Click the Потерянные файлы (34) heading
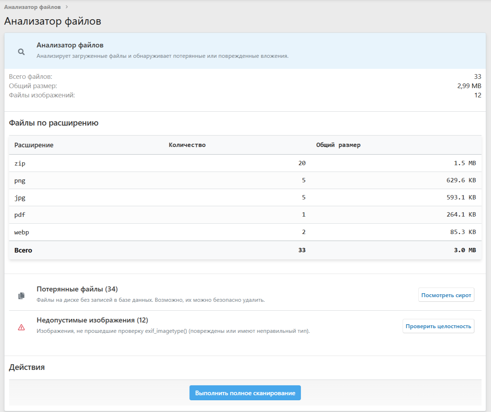 pos(77,289)
